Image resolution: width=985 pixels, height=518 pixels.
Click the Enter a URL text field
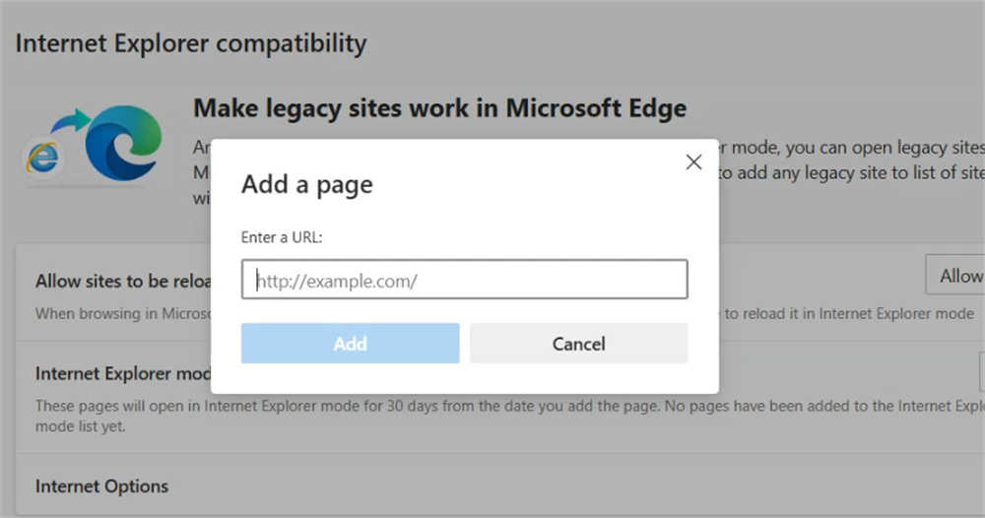click(x=464, y=280)
